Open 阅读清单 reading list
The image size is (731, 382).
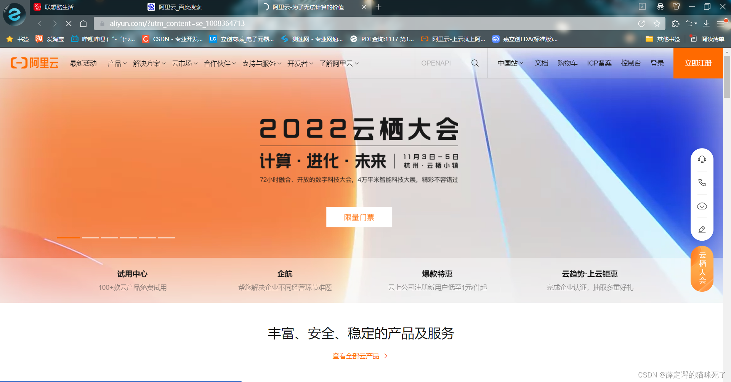[707, 39]
